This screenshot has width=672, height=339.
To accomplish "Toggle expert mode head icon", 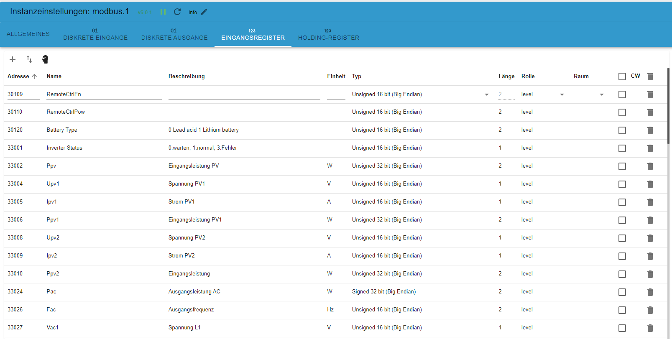I will tap(45, 59).
